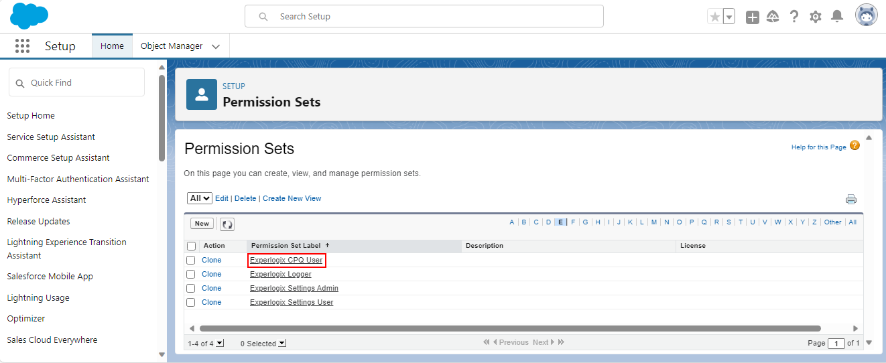Click the Search Setup input field
This screenshot has width=886, height=363.
click(x=424, y=16)
